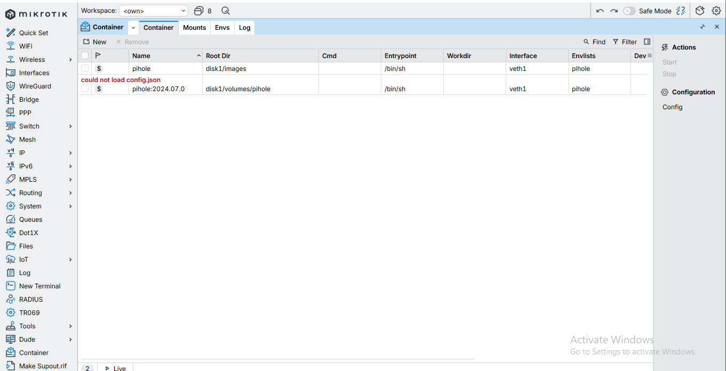
Task: Expand the System submenu
Action: 70,206
